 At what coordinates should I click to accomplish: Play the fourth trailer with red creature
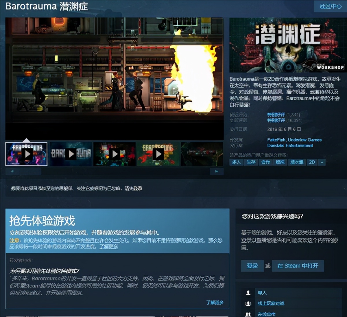point(158,154)
